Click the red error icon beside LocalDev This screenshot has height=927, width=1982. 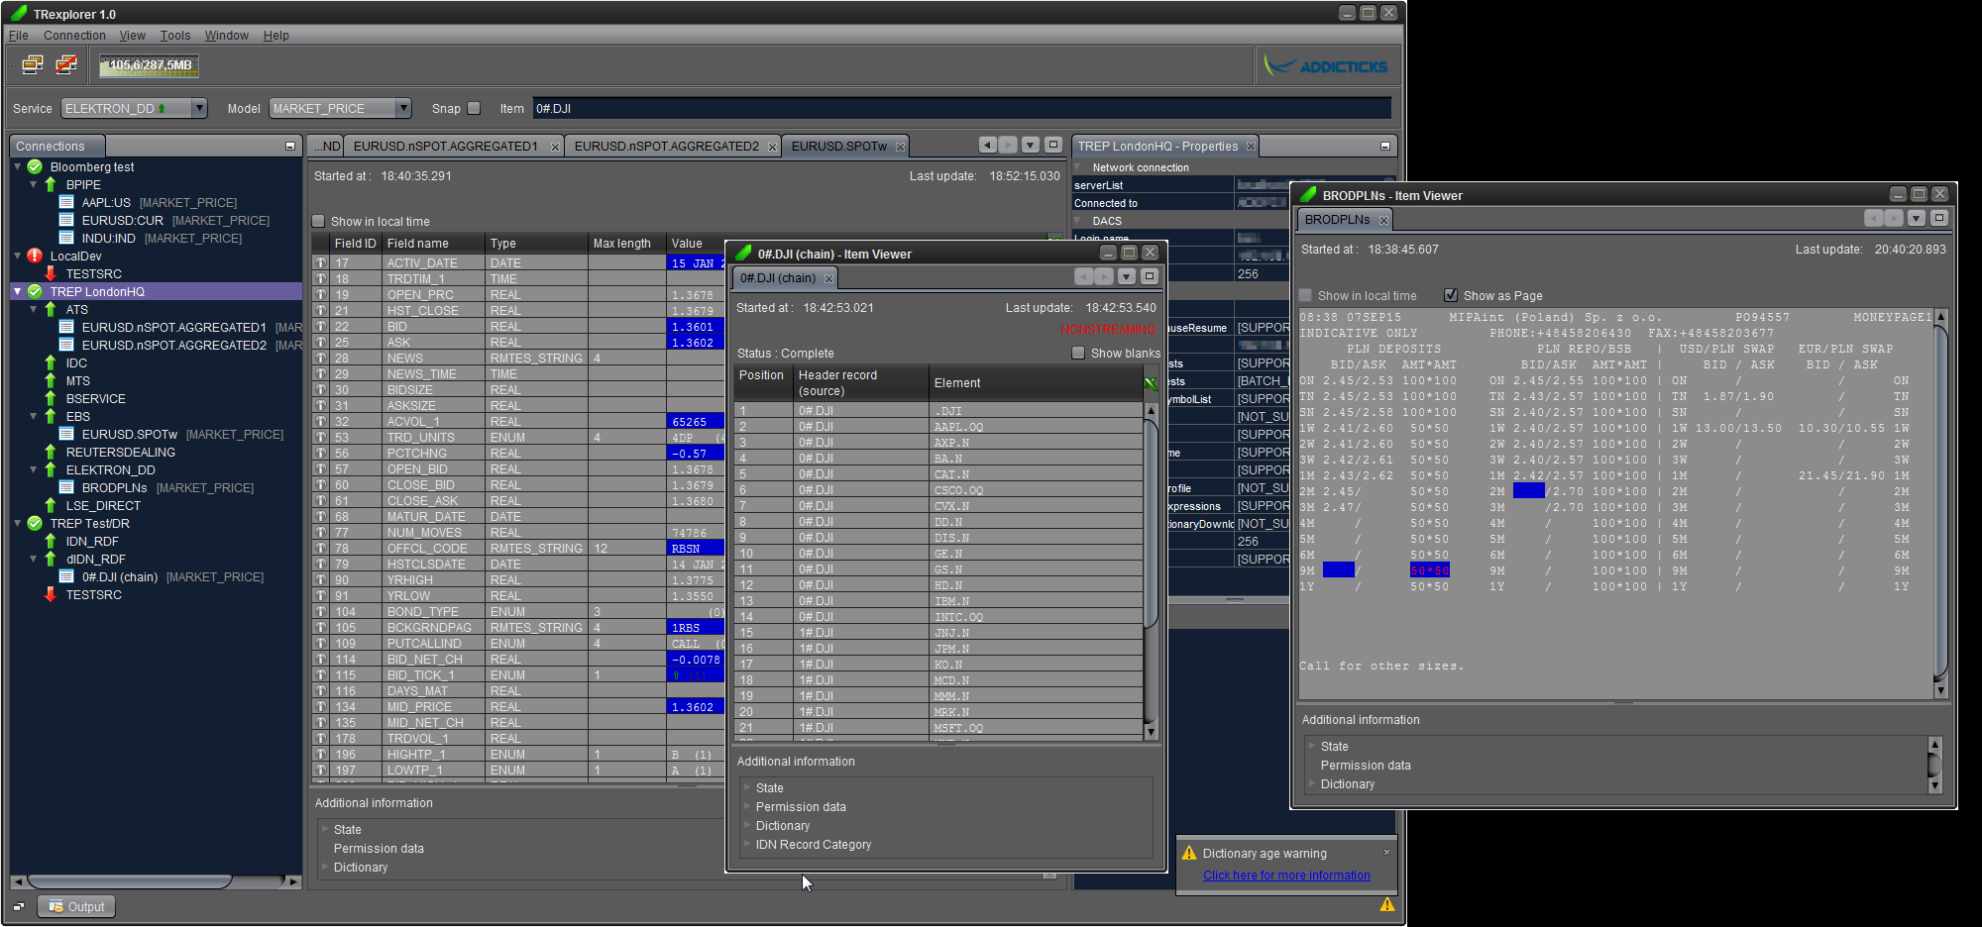coord(35,257)
